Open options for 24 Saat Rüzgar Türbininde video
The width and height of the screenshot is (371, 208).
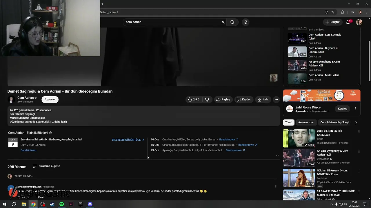click(x=359, y=192)
